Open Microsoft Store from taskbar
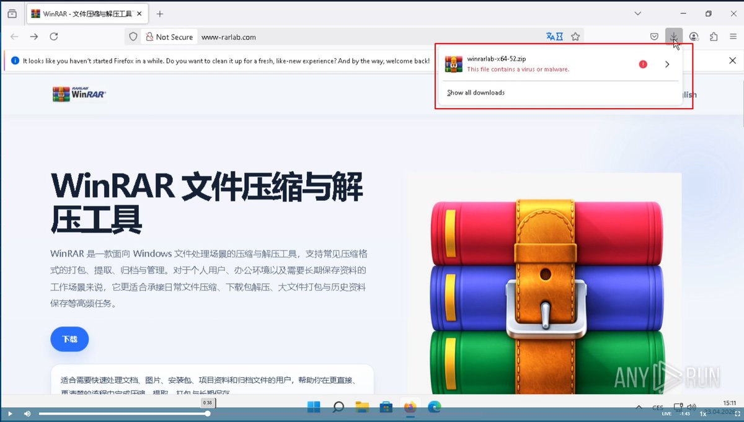The height and width of the screenshot is (422, 744). pos(386,407)
